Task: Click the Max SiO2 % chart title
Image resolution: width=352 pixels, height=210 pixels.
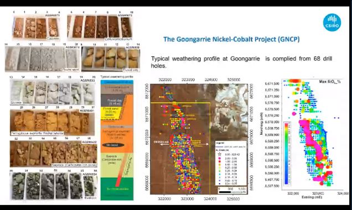Action: click(329, 82)
